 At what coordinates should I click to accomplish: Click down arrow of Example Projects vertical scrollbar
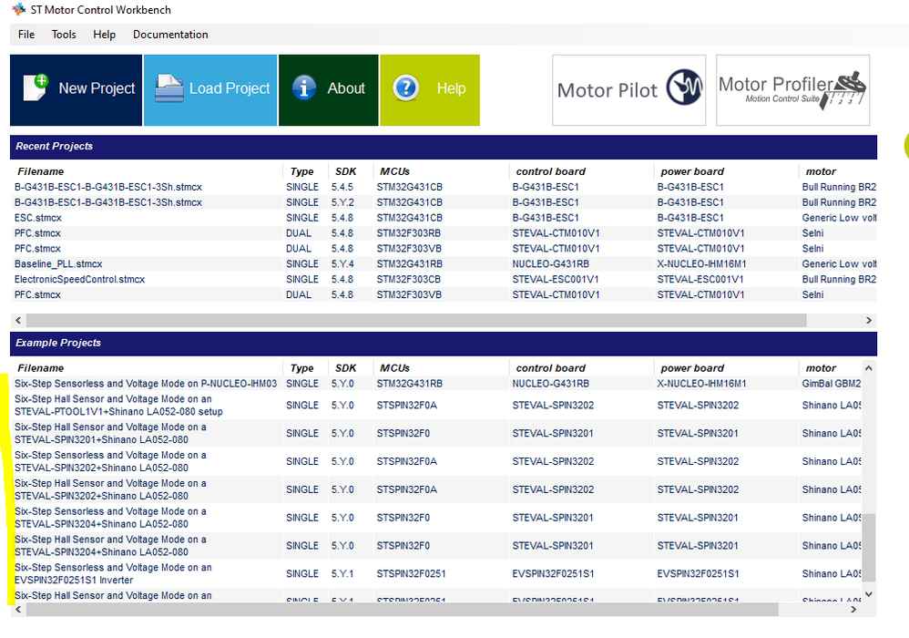coord(868,594)
